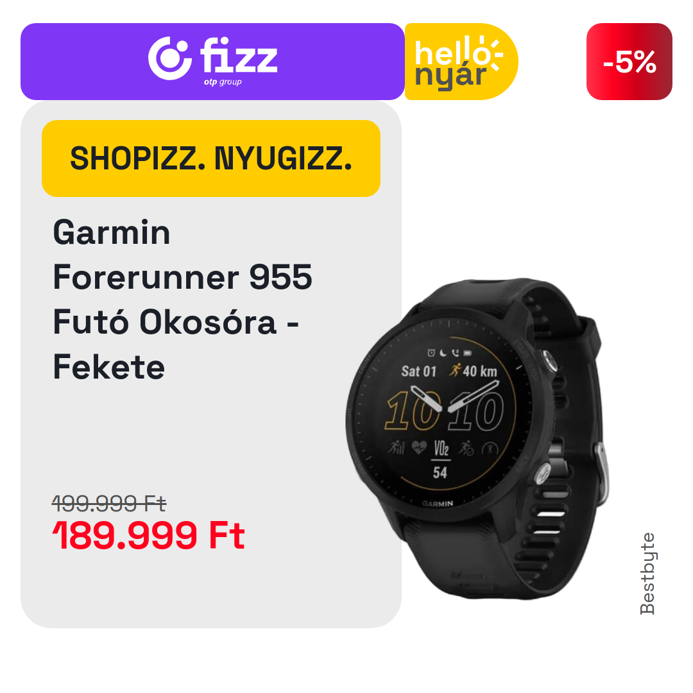Click the crossed-out 199.999 Ft original price
The image size is (693, 693).
[x=108, y=504]
